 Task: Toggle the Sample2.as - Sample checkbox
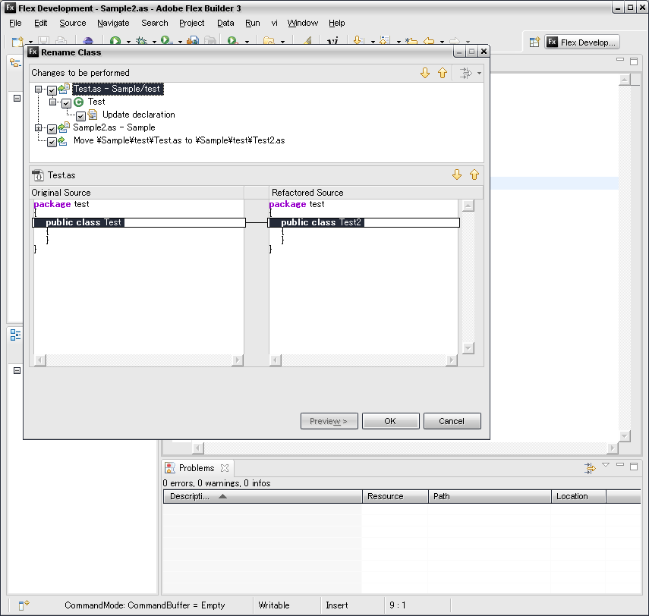point(52,129)
